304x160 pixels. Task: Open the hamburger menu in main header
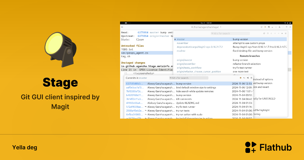tap(287, 27)
